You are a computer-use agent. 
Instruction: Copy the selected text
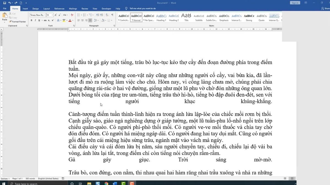[13, 18]
